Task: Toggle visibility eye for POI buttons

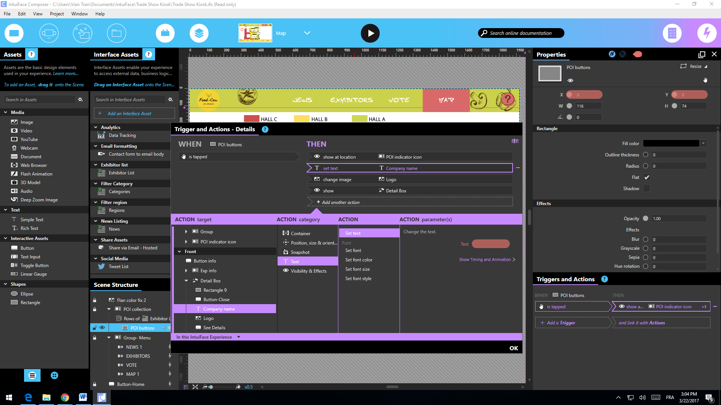Action: click(102, 328)
